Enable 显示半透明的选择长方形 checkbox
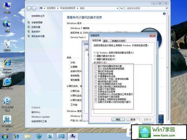187x140 pixels. pos(96,84)
